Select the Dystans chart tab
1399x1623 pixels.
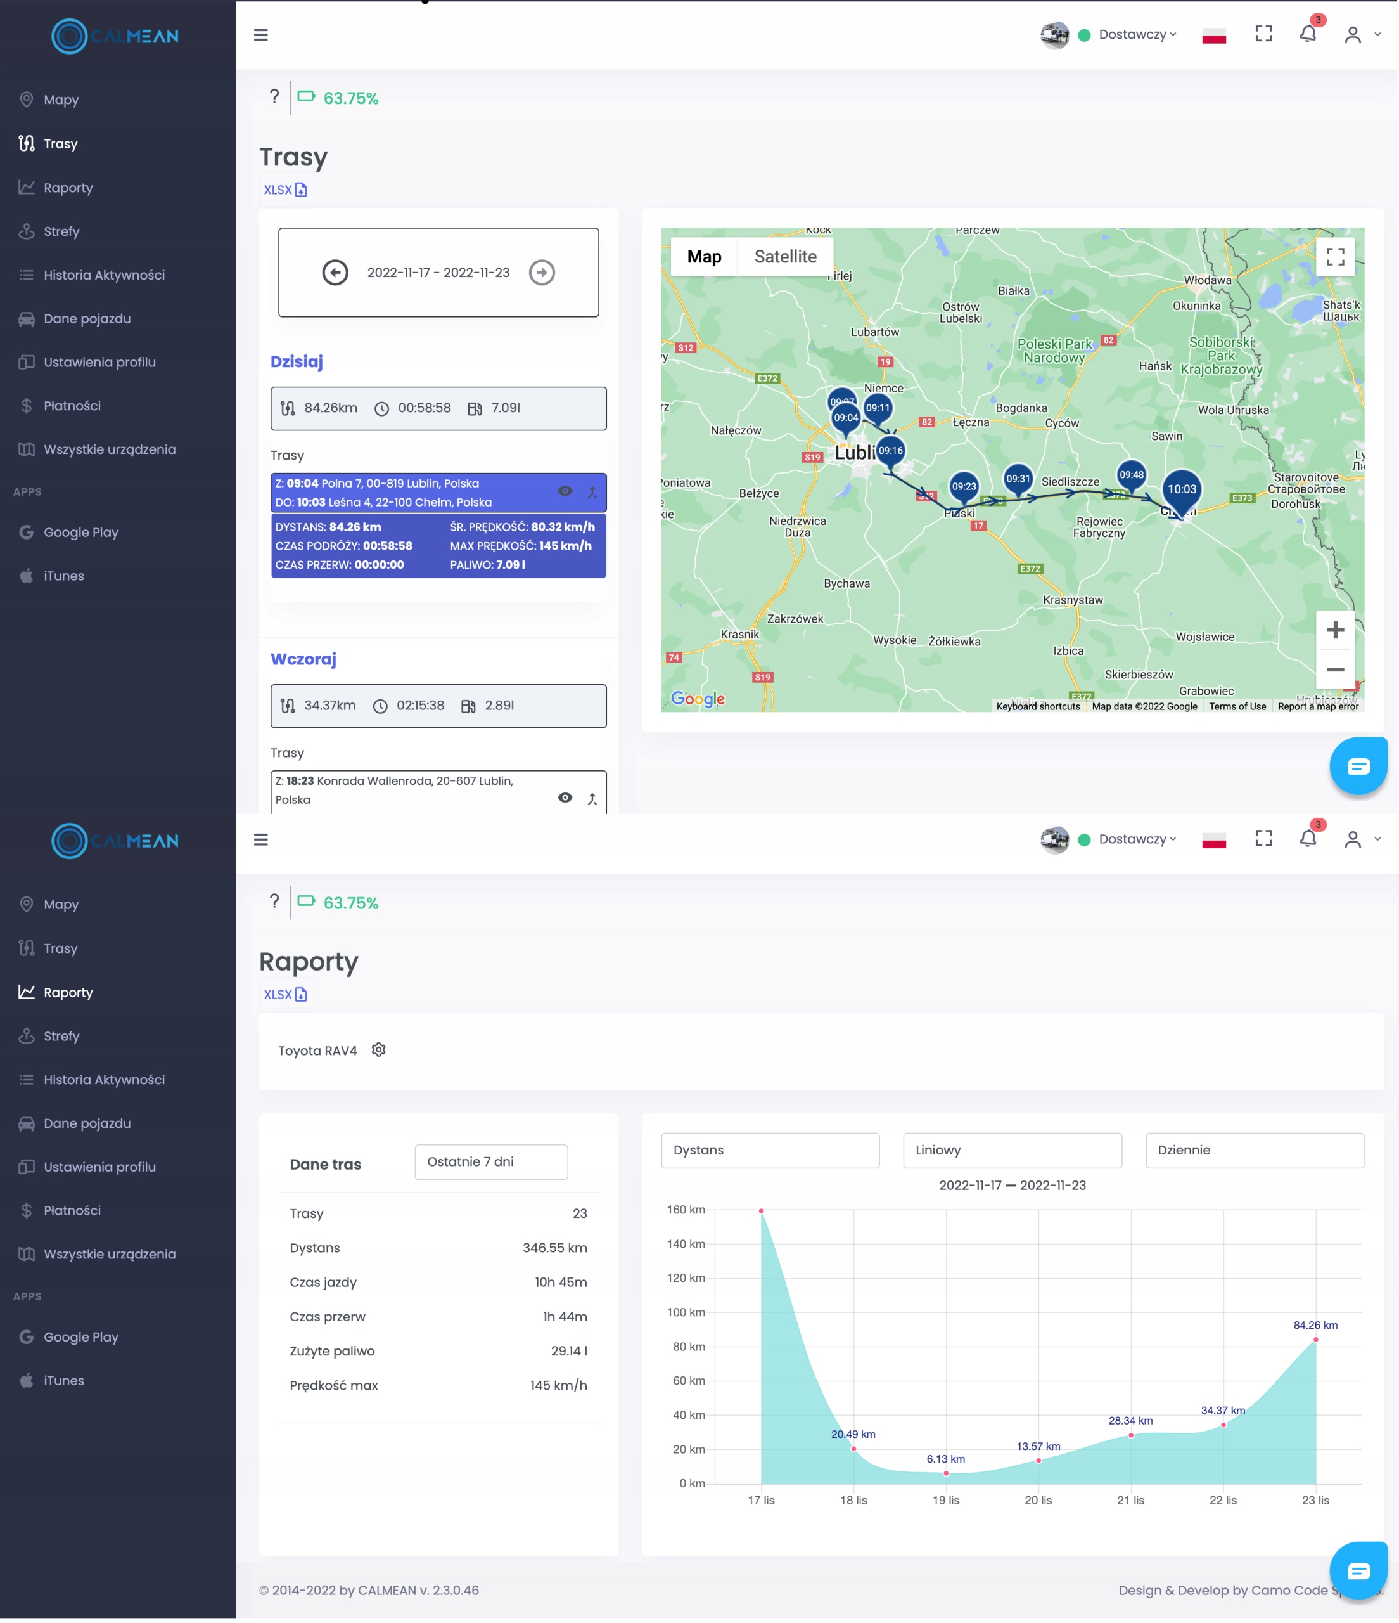pos(770,1149)
